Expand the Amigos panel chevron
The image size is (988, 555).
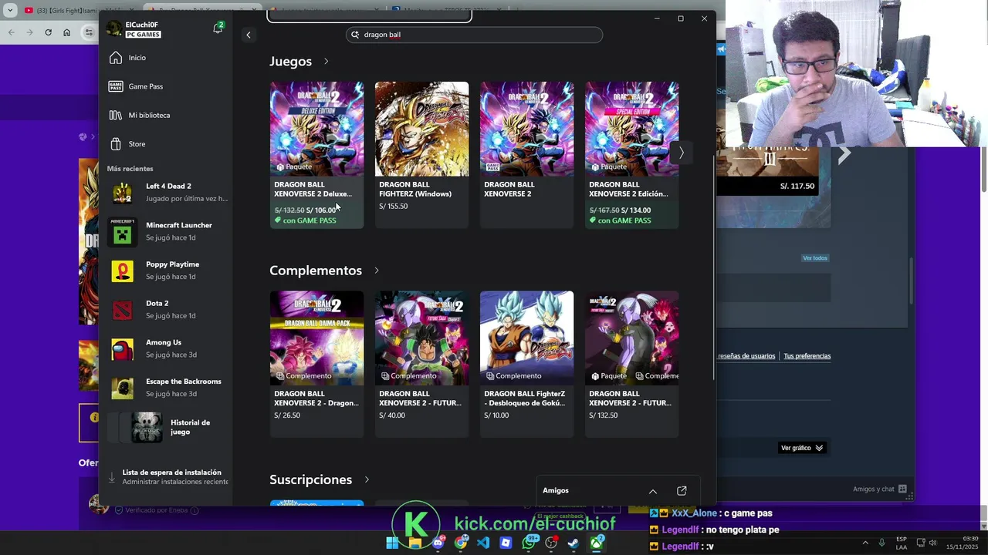click(653, 491)
